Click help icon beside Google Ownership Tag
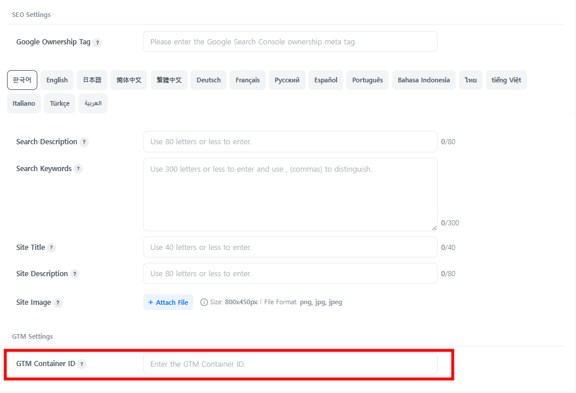Viewport: 576px width, 393px height. pyautogui.click(x=98, y=43)
